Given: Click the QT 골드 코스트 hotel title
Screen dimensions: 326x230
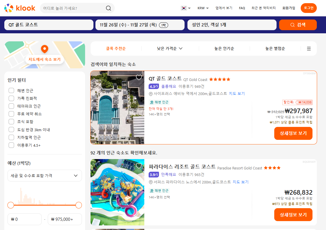Looking at the screenshot, I should [165, 79].
